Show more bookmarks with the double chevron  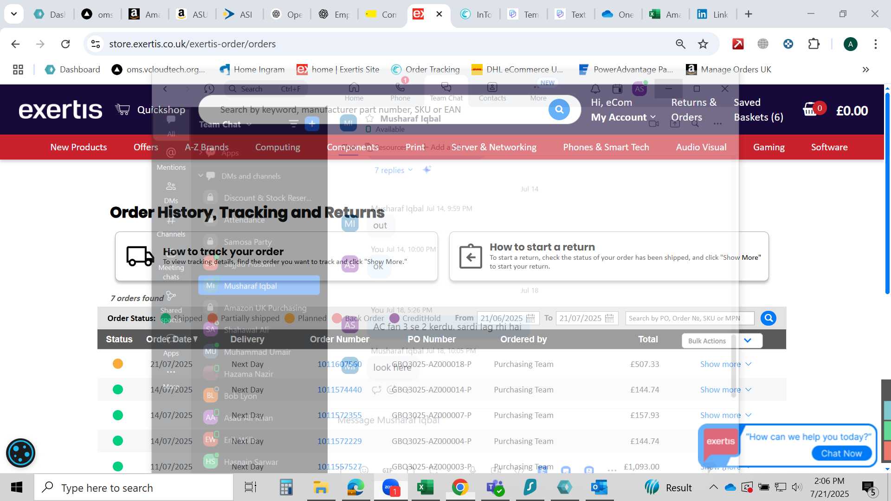[x=865, y=70]
